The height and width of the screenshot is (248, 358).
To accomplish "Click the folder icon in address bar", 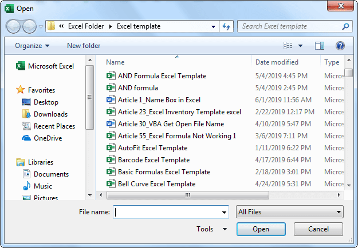I will [51, 26].
